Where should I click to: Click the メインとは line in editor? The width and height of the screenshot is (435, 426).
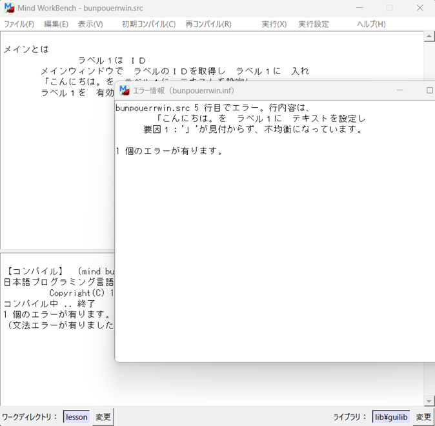(x=26, y=50)
